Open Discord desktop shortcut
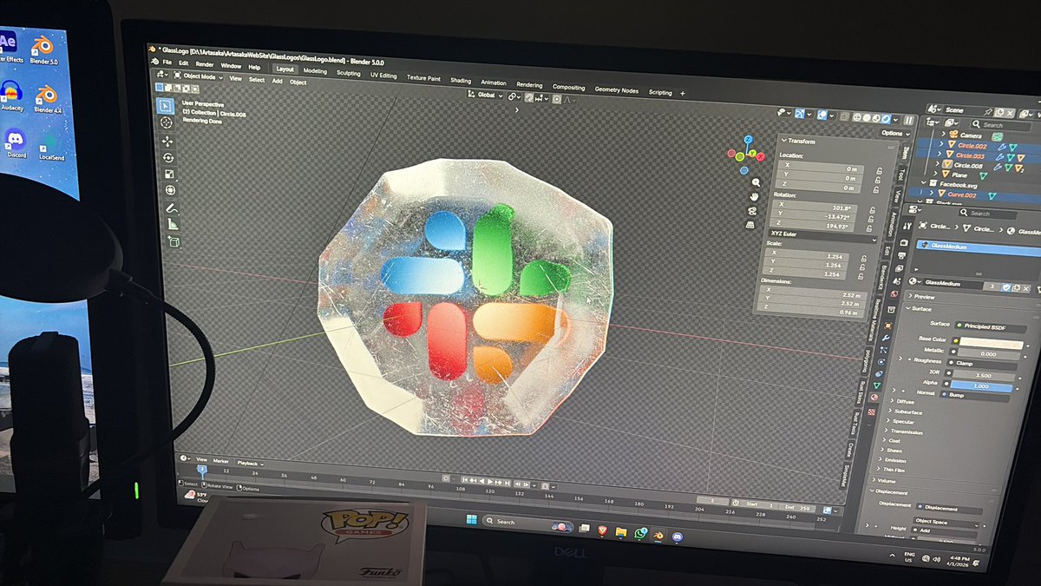This screenshot has width=1041, height=586. [16, 142]
